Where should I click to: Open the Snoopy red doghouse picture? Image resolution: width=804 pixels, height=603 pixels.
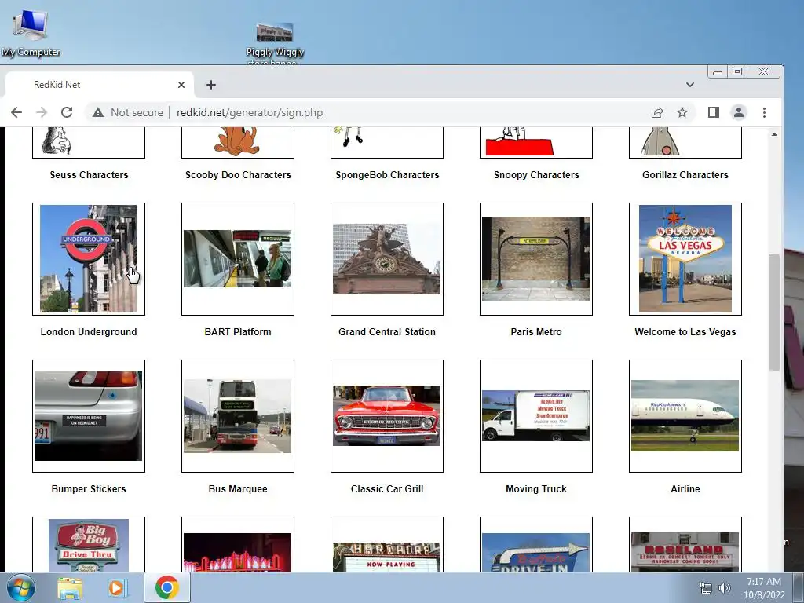(x=536, y=143)
